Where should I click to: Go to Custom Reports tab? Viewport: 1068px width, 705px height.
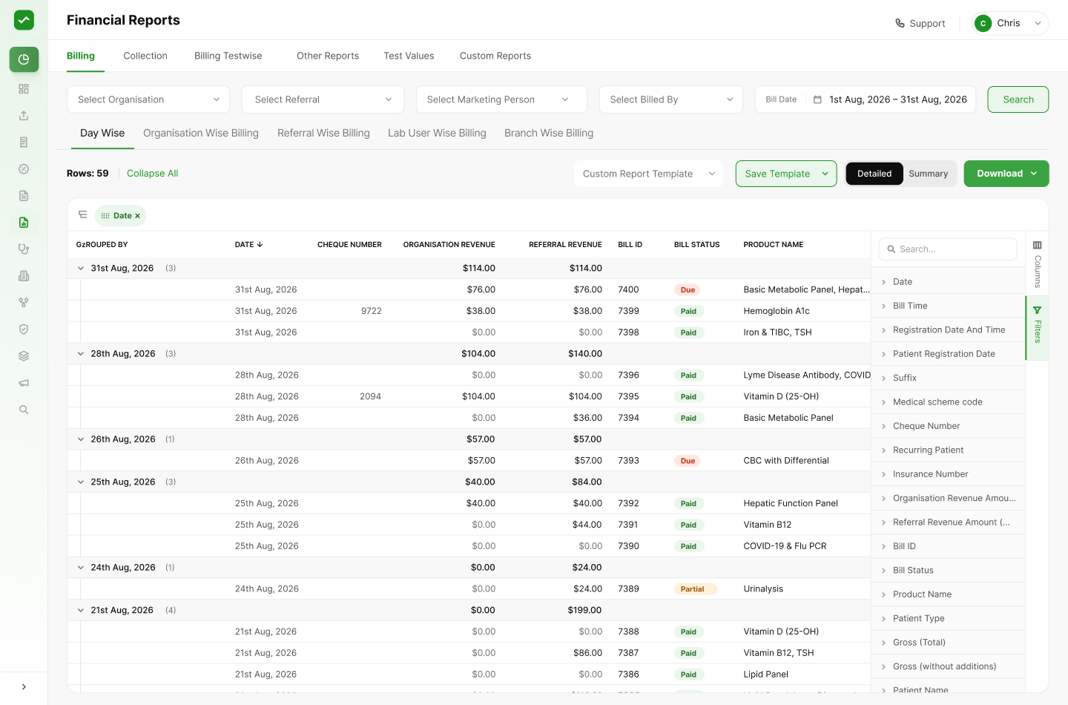tap(495, 56)
